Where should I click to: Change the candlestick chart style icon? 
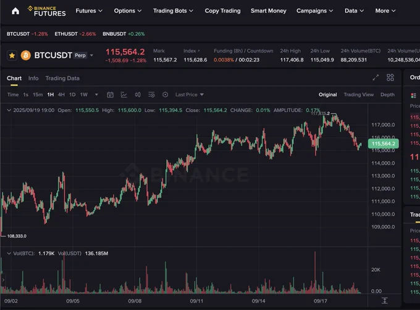click(x=138, y=95)
